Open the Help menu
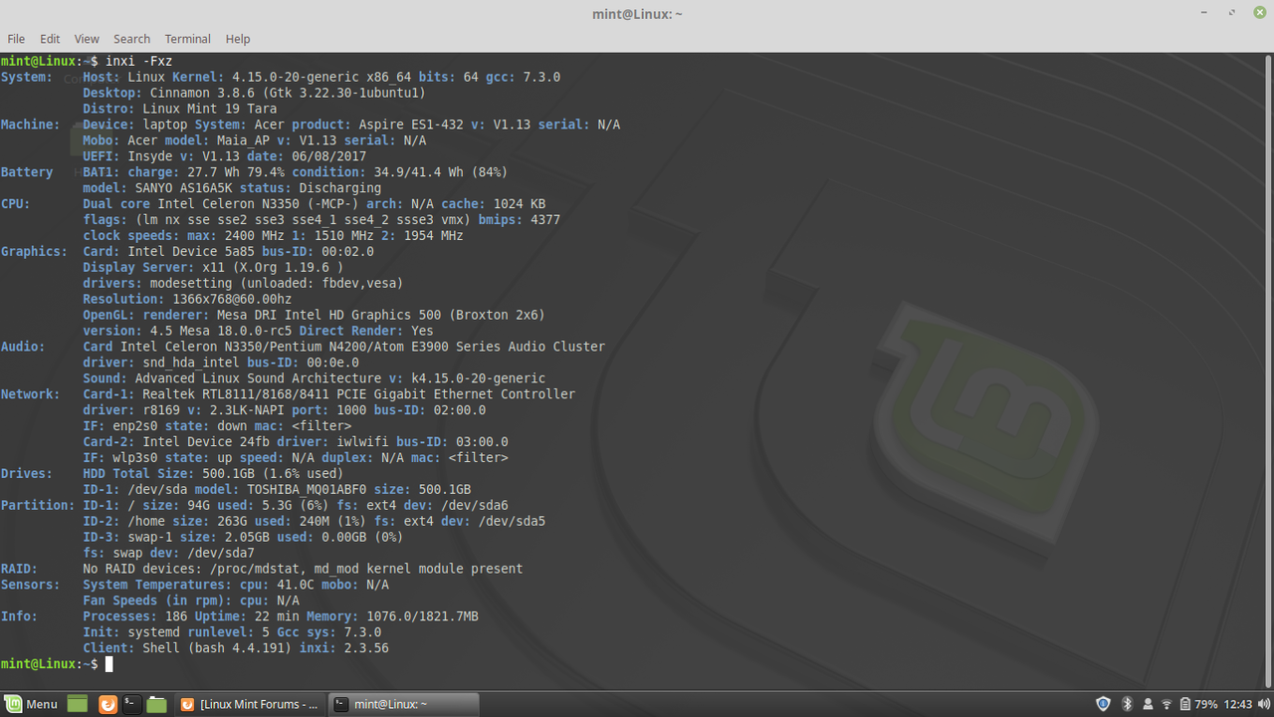 click(238, 39)
